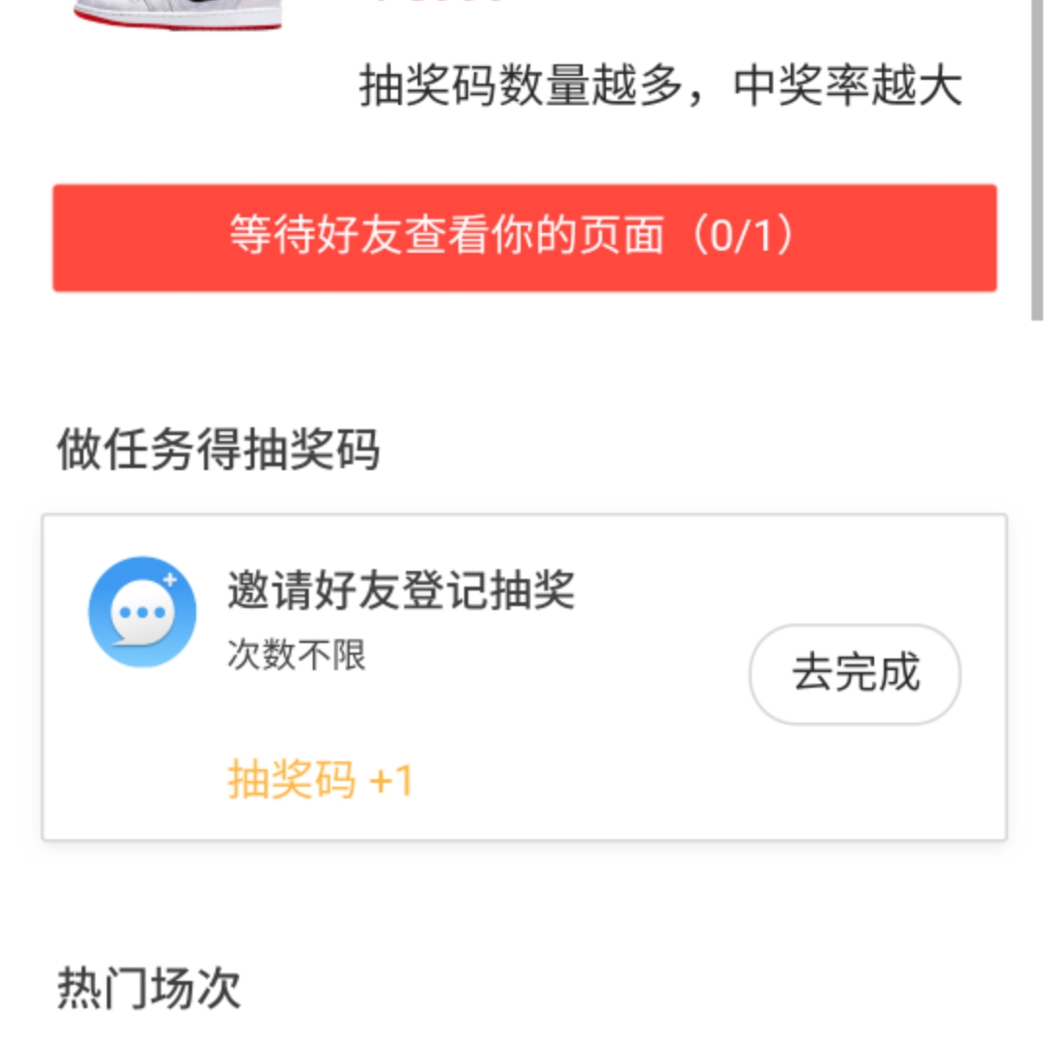Tap the 次数不限 subtitle
1049x1049 pixels.
296,655
